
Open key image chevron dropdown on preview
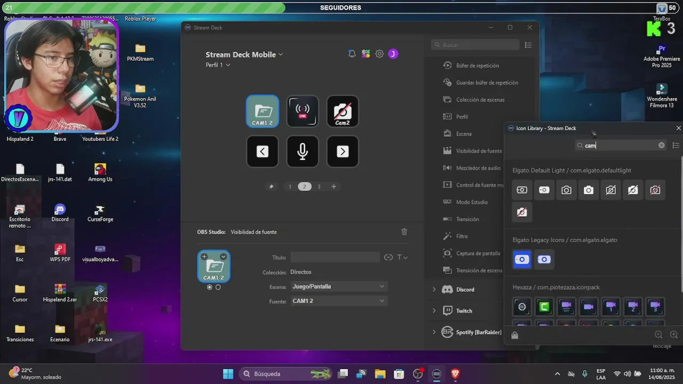(223, 257)
